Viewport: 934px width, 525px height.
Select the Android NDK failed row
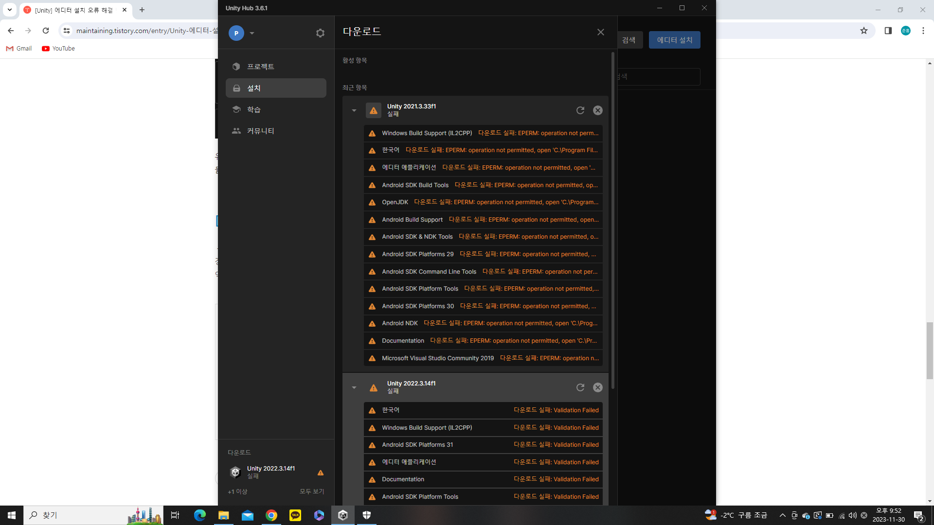click(483, 323)
